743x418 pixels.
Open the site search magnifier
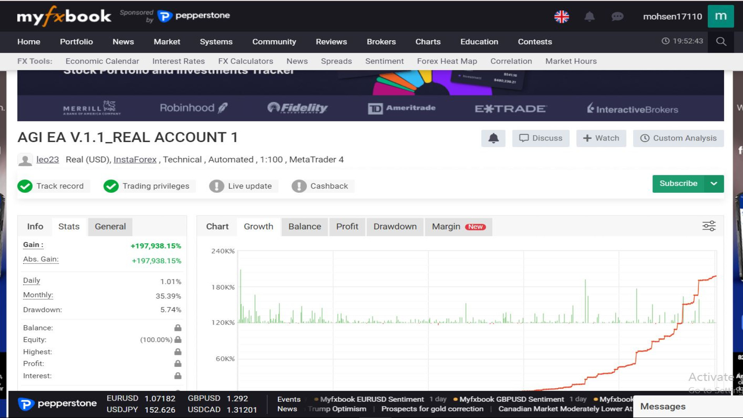pyautogui.click(x=721, y=41)
